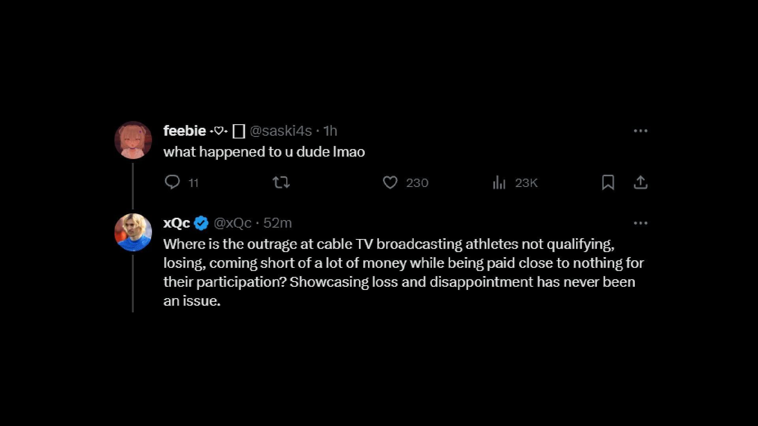Screen dimensions: 758x426
Task: Retweet feebie's tweet
Action: point(281,182)
